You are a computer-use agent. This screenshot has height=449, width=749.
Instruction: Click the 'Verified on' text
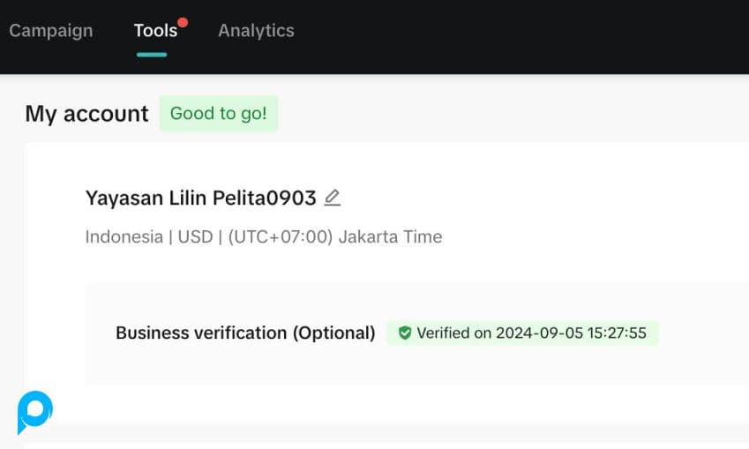coord(453,333)
